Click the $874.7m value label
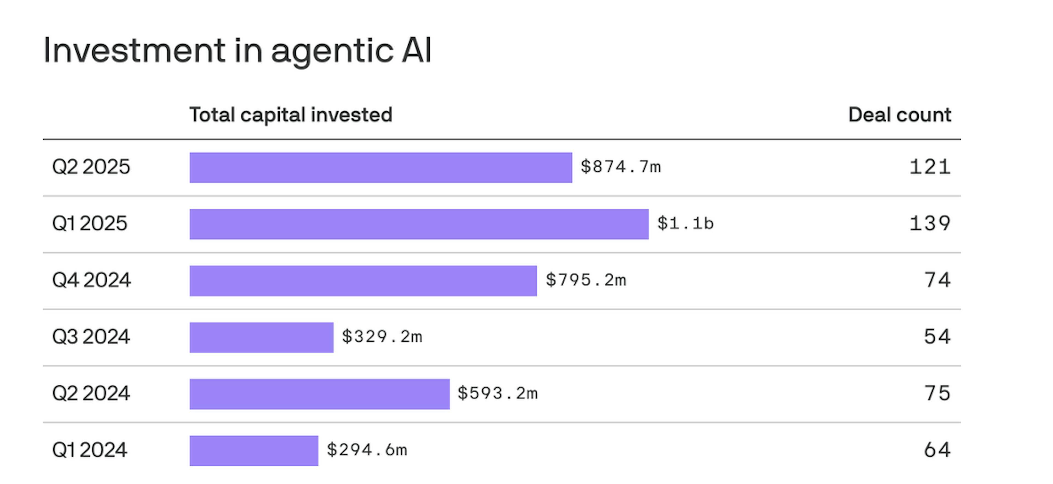Image resolution: width=1053 pixels, height=484 pixels. [621, 167]
